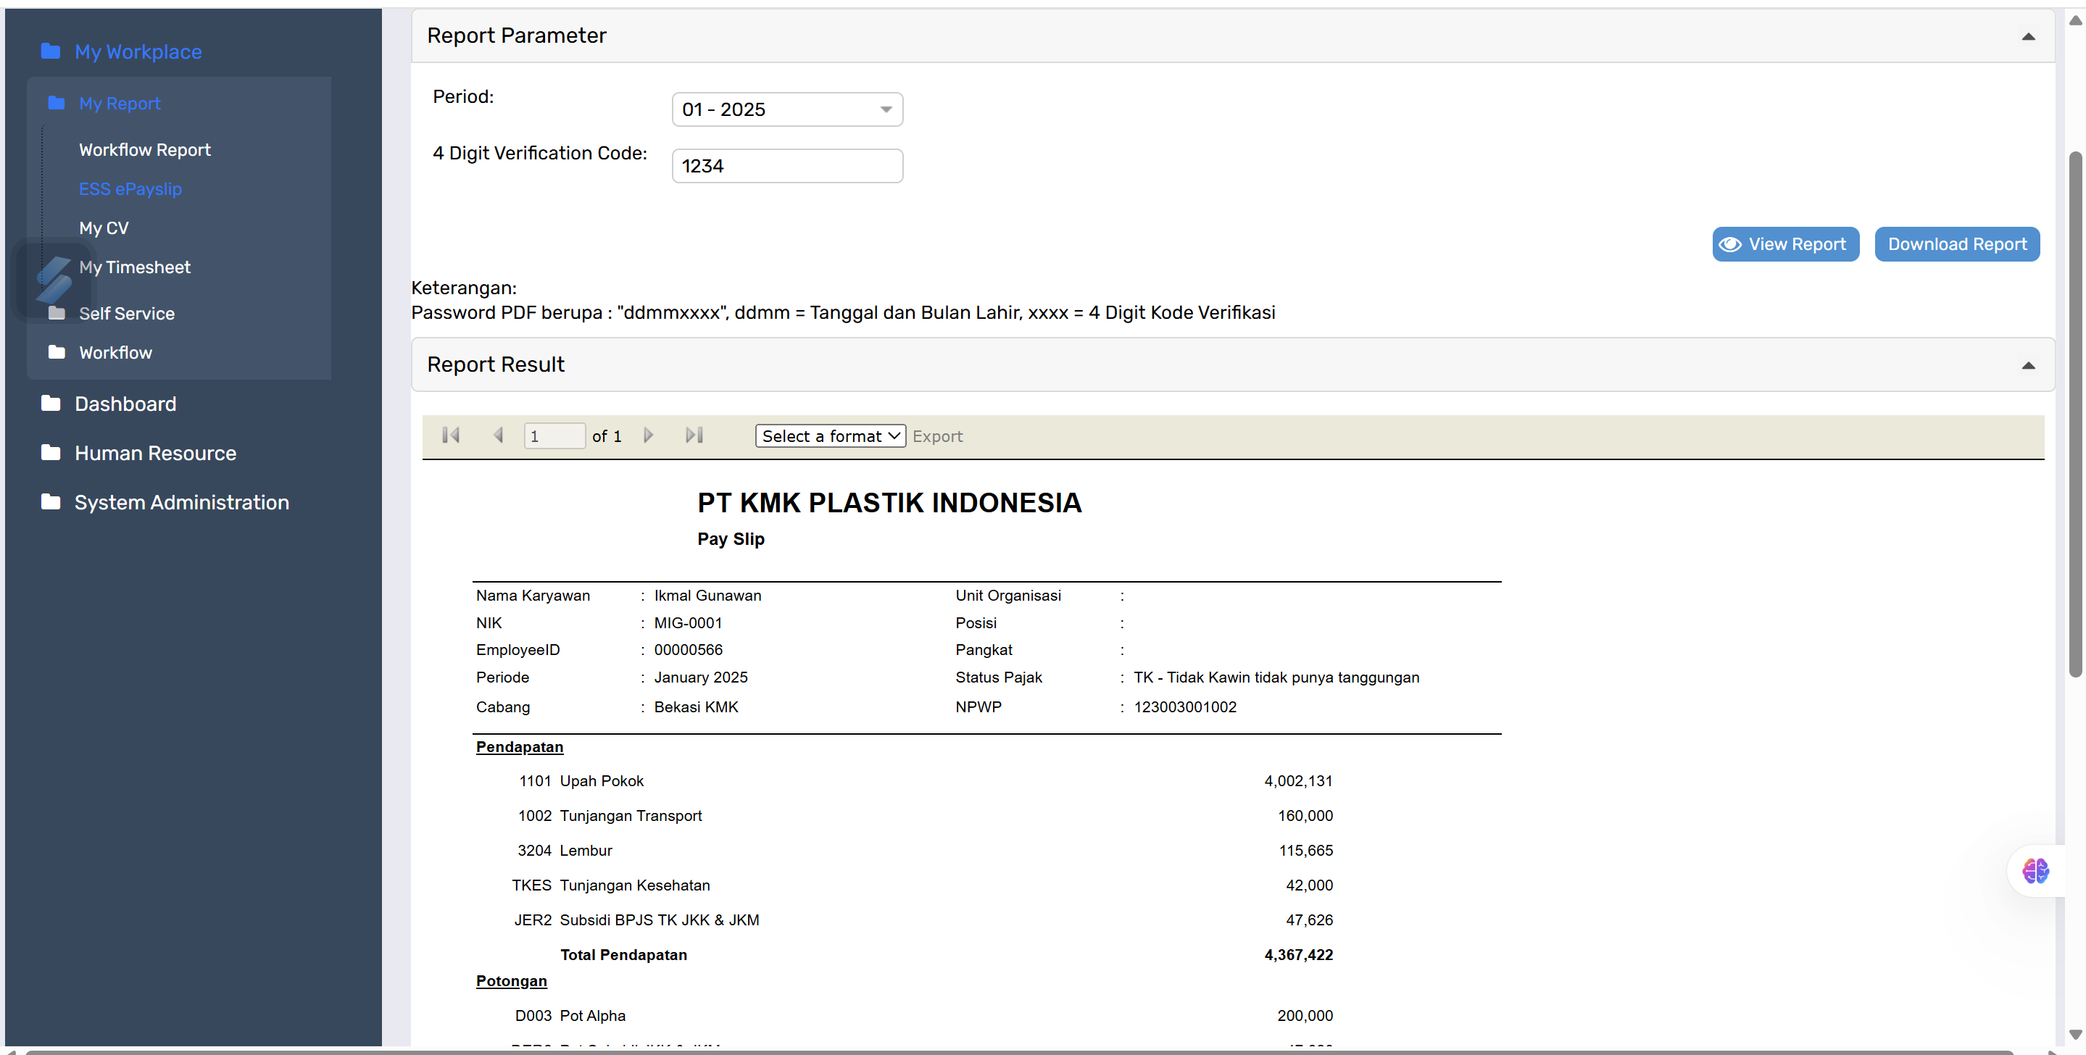Click Tunjangan Kesehatan row label
This screenshot has height=1055, width=2086.
coord(634,885)
